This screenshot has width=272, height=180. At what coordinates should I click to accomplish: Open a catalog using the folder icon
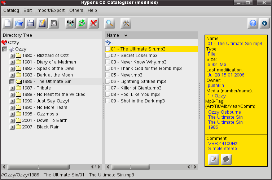click(19, 23)
